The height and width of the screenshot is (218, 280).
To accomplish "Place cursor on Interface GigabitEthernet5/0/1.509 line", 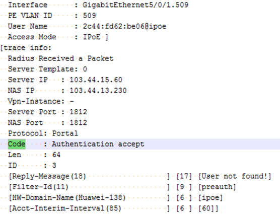I will pyautogui.click(x=98, y=5).
